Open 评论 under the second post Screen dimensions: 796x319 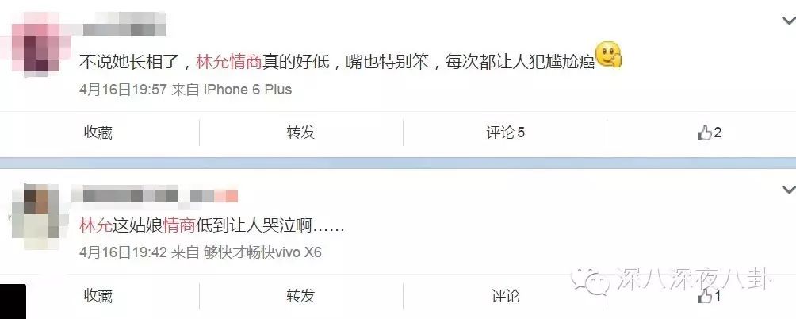tap(505, 296)
